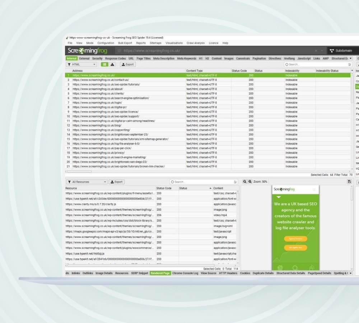Viewport: 359px width, 323px height.
Task: Open the Mode menu
Action: pos(90,43)
